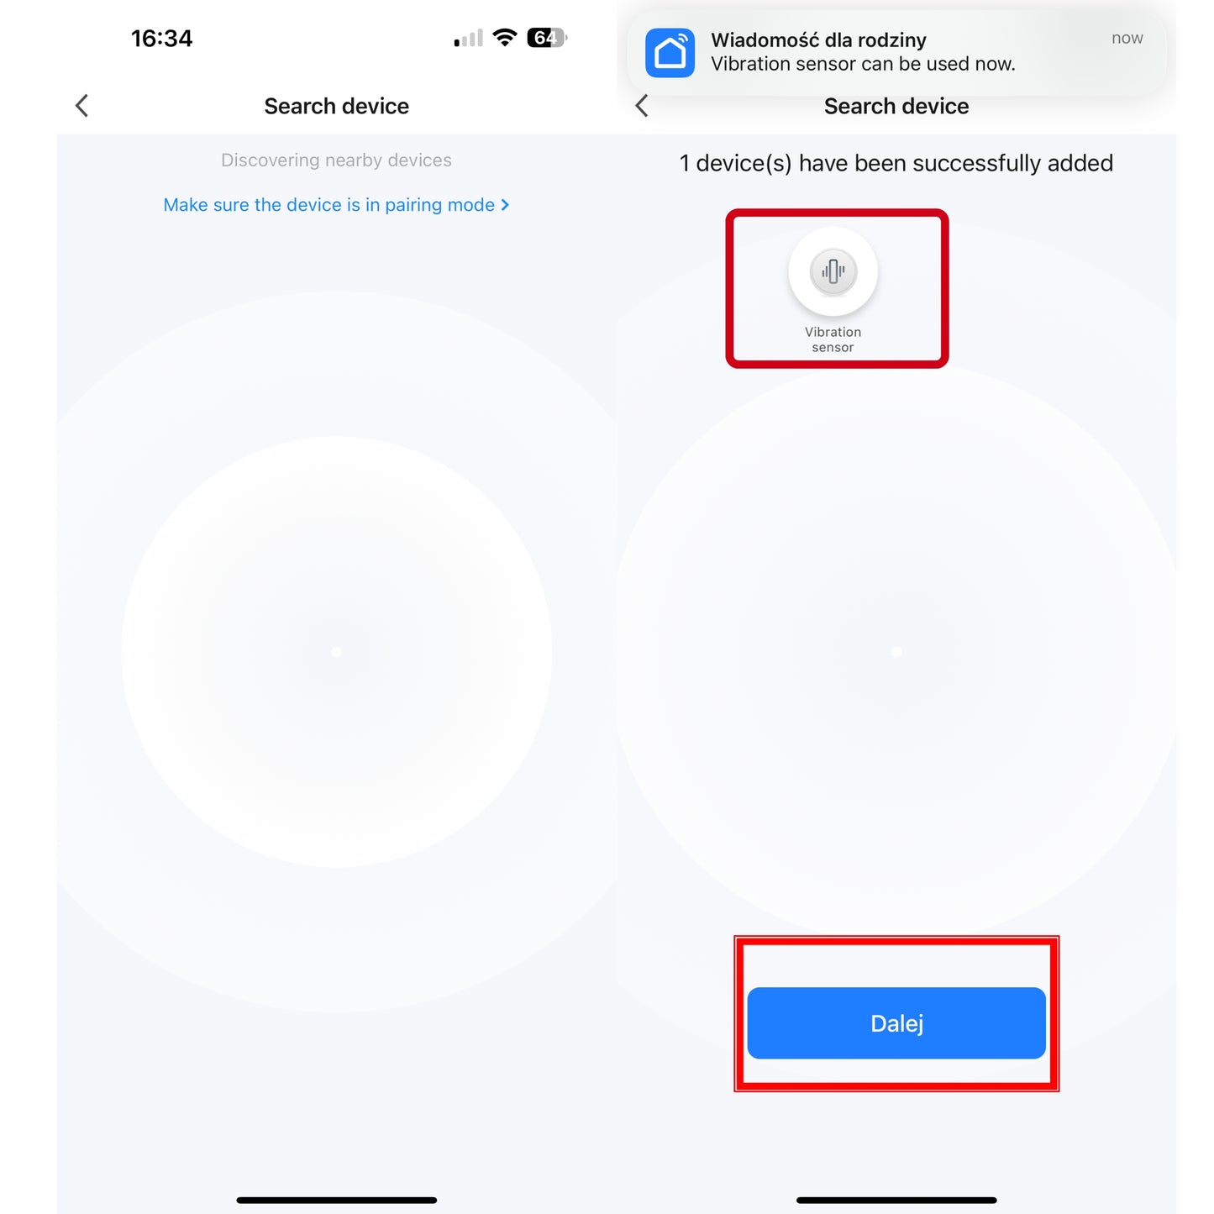
Task: Open the Smart Life app icon in notification
Action: (x=670, y=53)
